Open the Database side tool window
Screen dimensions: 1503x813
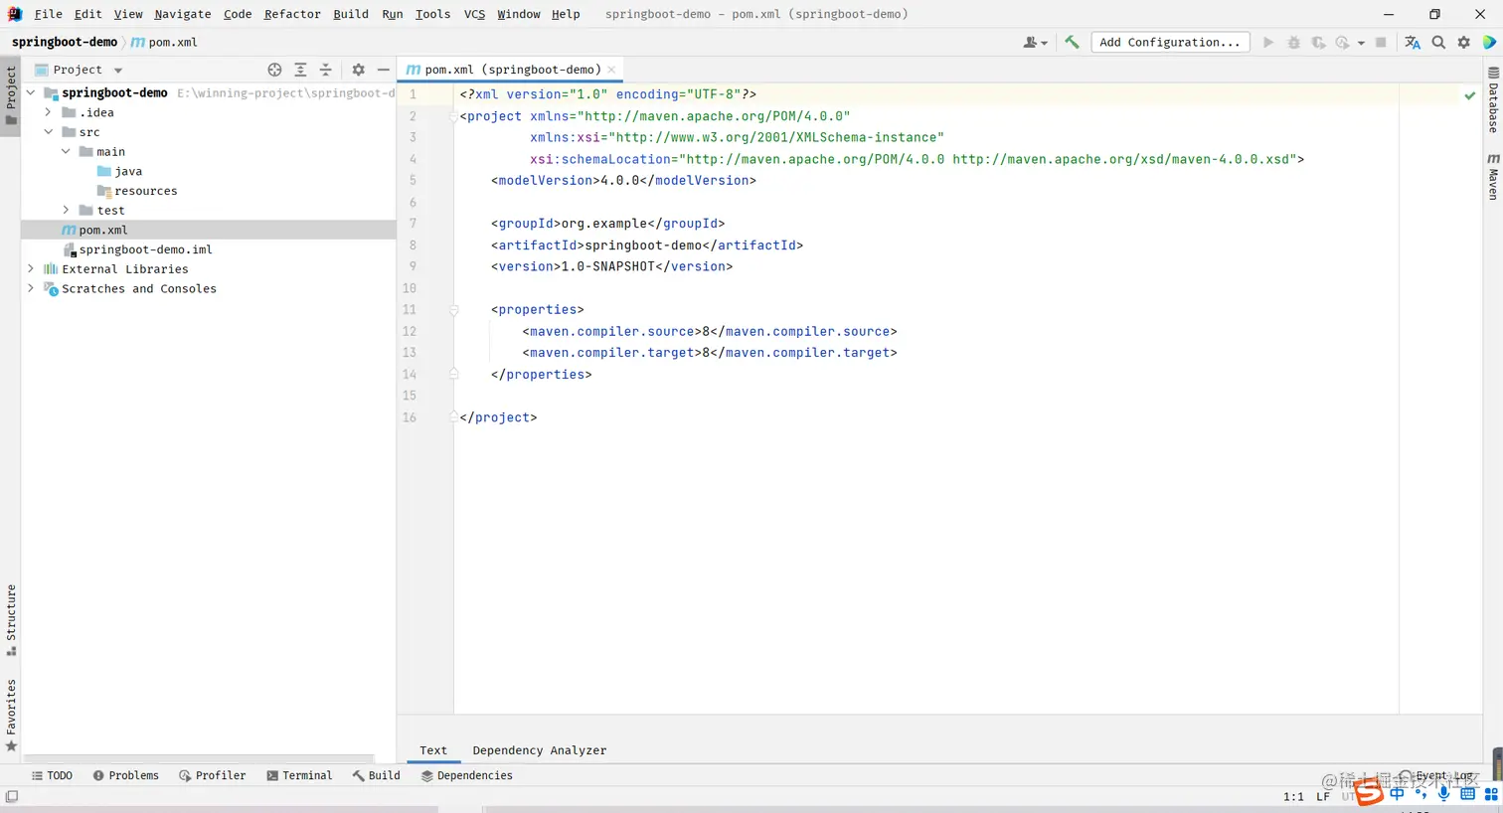coord(1493,99)
